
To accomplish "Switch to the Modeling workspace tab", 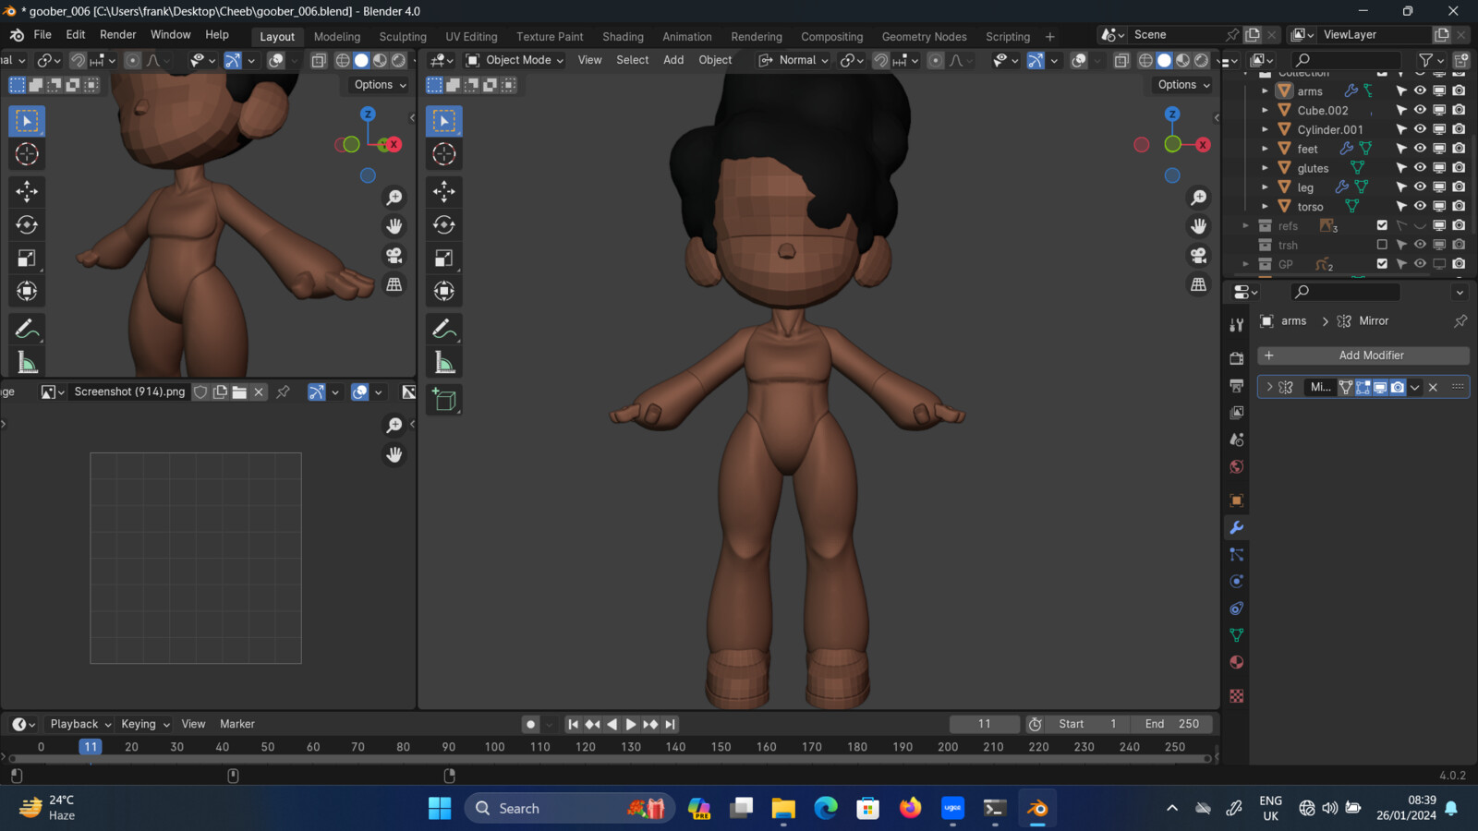I will click(x=337, y=37).
